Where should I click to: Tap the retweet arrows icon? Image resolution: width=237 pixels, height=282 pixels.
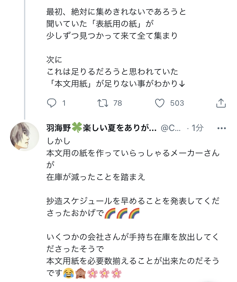102,103
